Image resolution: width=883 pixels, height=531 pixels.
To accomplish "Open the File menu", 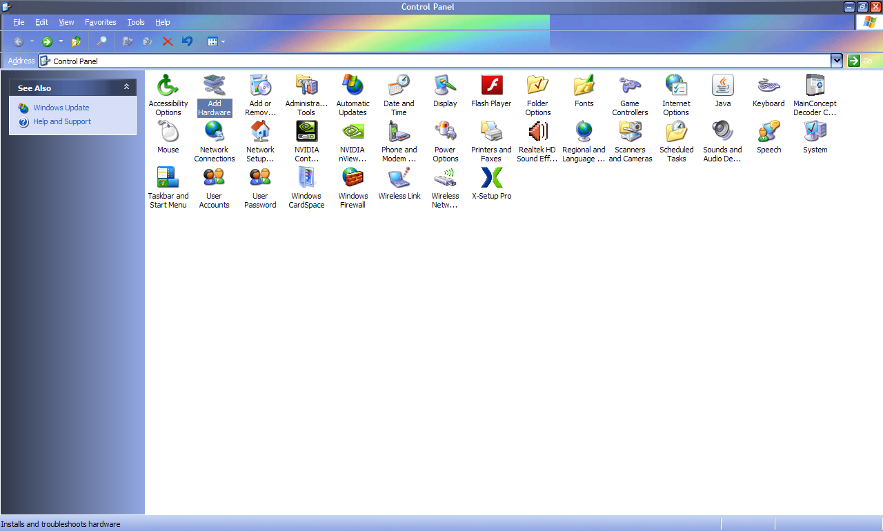I will tap(19, 22).
